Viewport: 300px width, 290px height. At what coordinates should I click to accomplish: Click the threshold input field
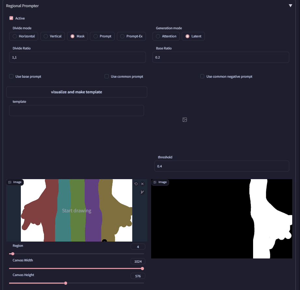coord(221,166)
